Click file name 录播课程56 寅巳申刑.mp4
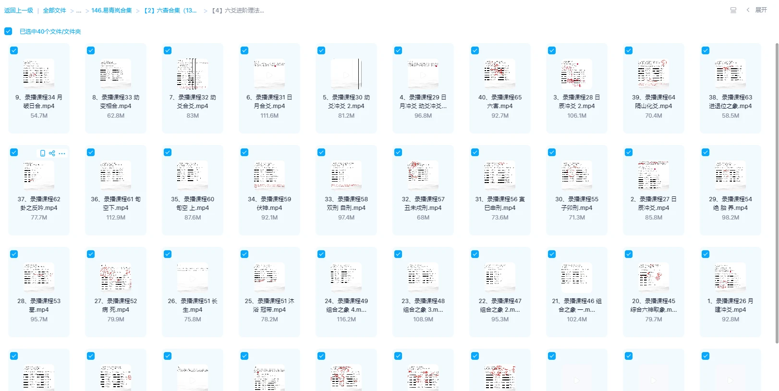The image size is (779, 391). tap(500, 203)
